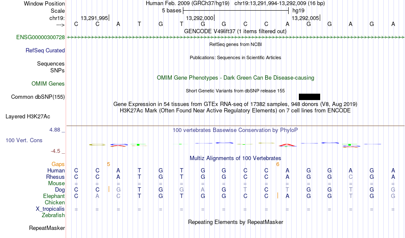Viewport: 405px width, 238px height.
Task: Click Multiz Alignments of 100 Vertebrates title
Action: tap(235, 158)
